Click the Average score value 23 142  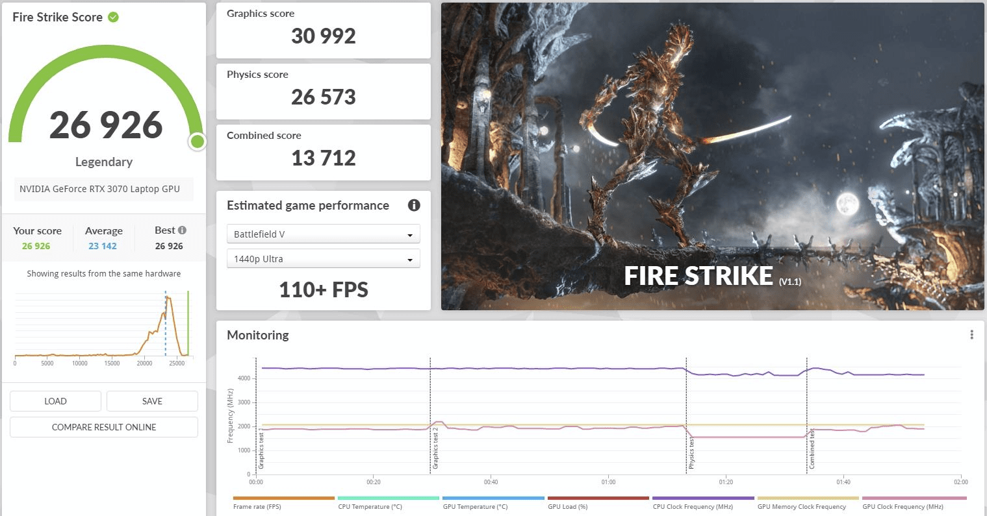tap(103, 246)
